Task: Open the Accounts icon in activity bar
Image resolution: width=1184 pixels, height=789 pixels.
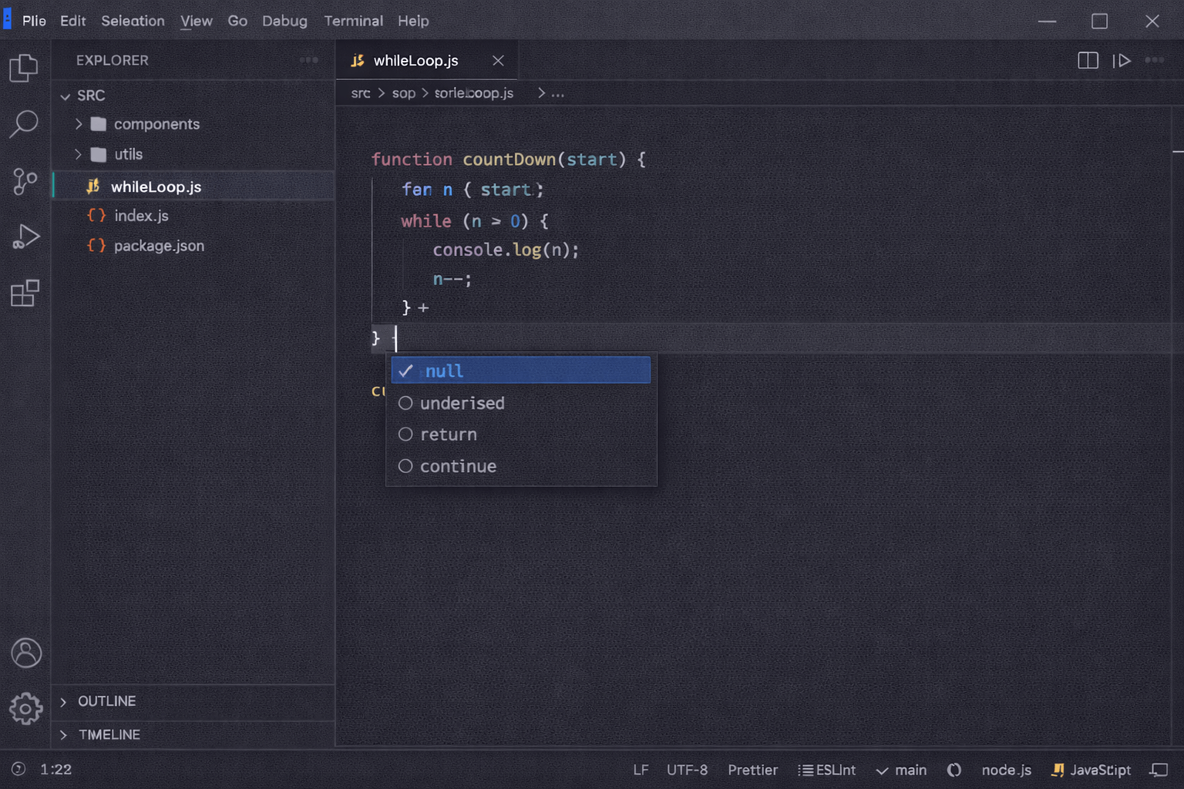Action: [x=25, y=653]
